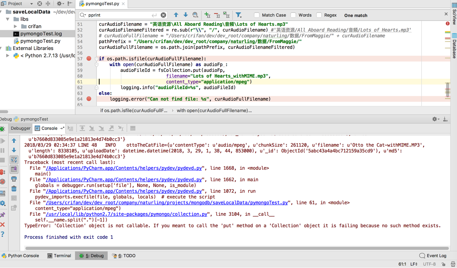Click breakpoint marker on line 57
The height and width of the screenshot is (268, 457).
[89, 58]
